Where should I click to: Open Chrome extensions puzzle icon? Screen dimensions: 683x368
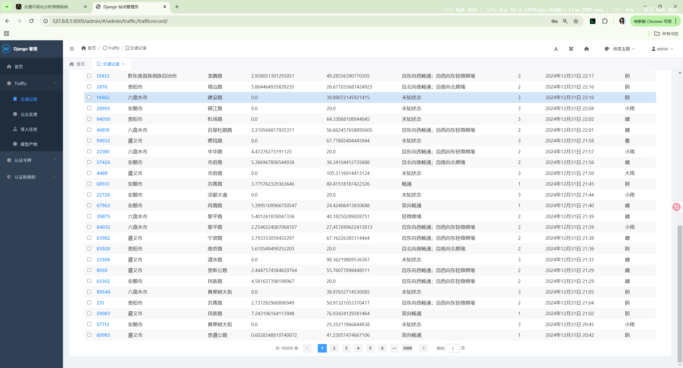click(605, 21)
